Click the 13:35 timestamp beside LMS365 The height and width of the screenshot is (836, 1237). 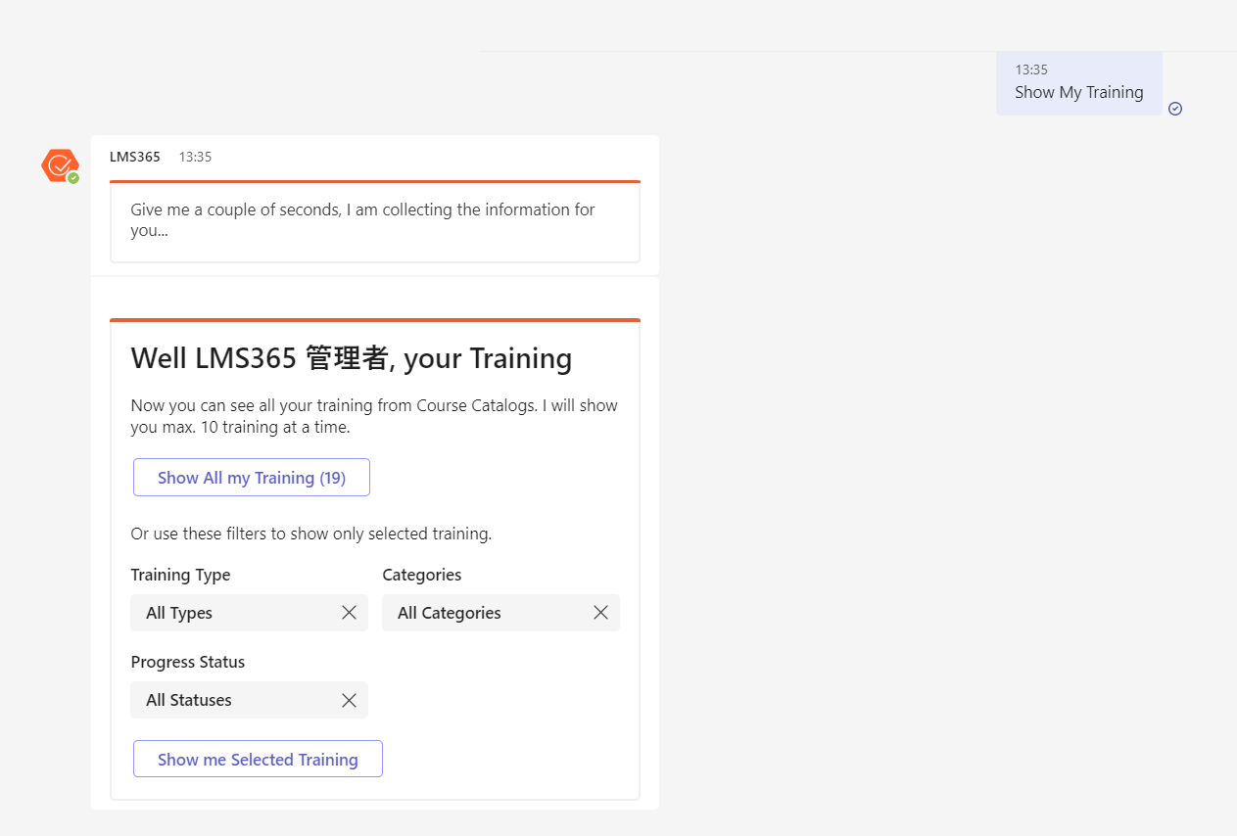tap(195, 157)
